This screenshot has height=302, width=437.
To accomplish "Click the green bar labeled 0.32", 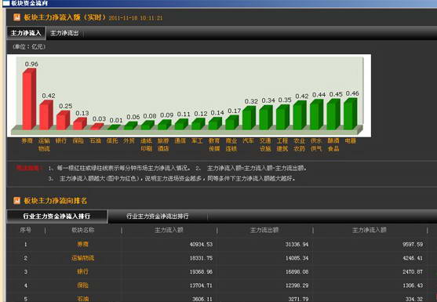I will click(x=249, y=118).
